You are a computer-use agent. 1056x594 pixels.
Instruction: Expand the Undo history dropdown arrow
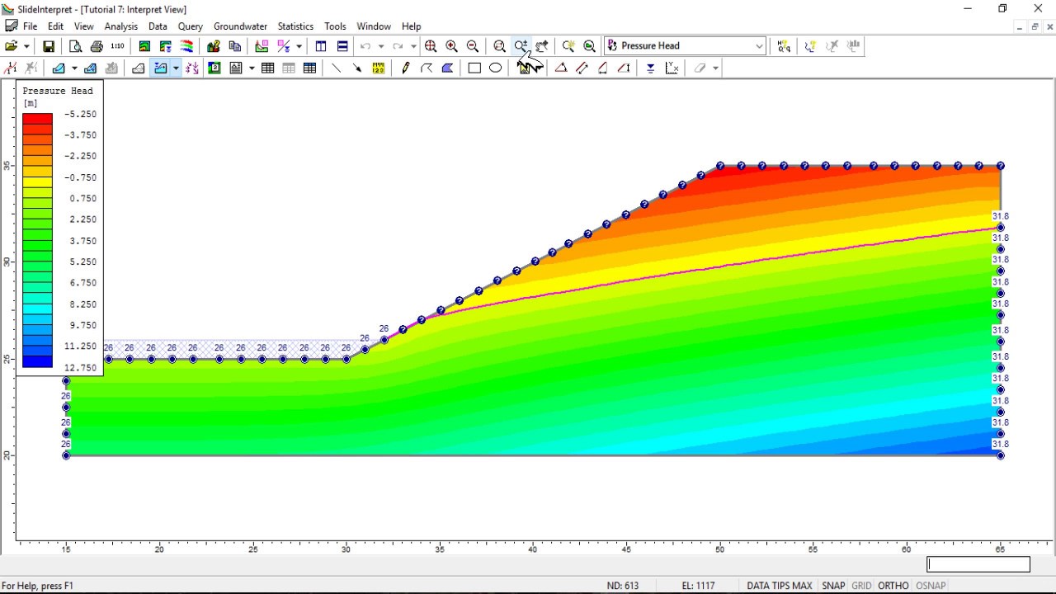(380, 46)
